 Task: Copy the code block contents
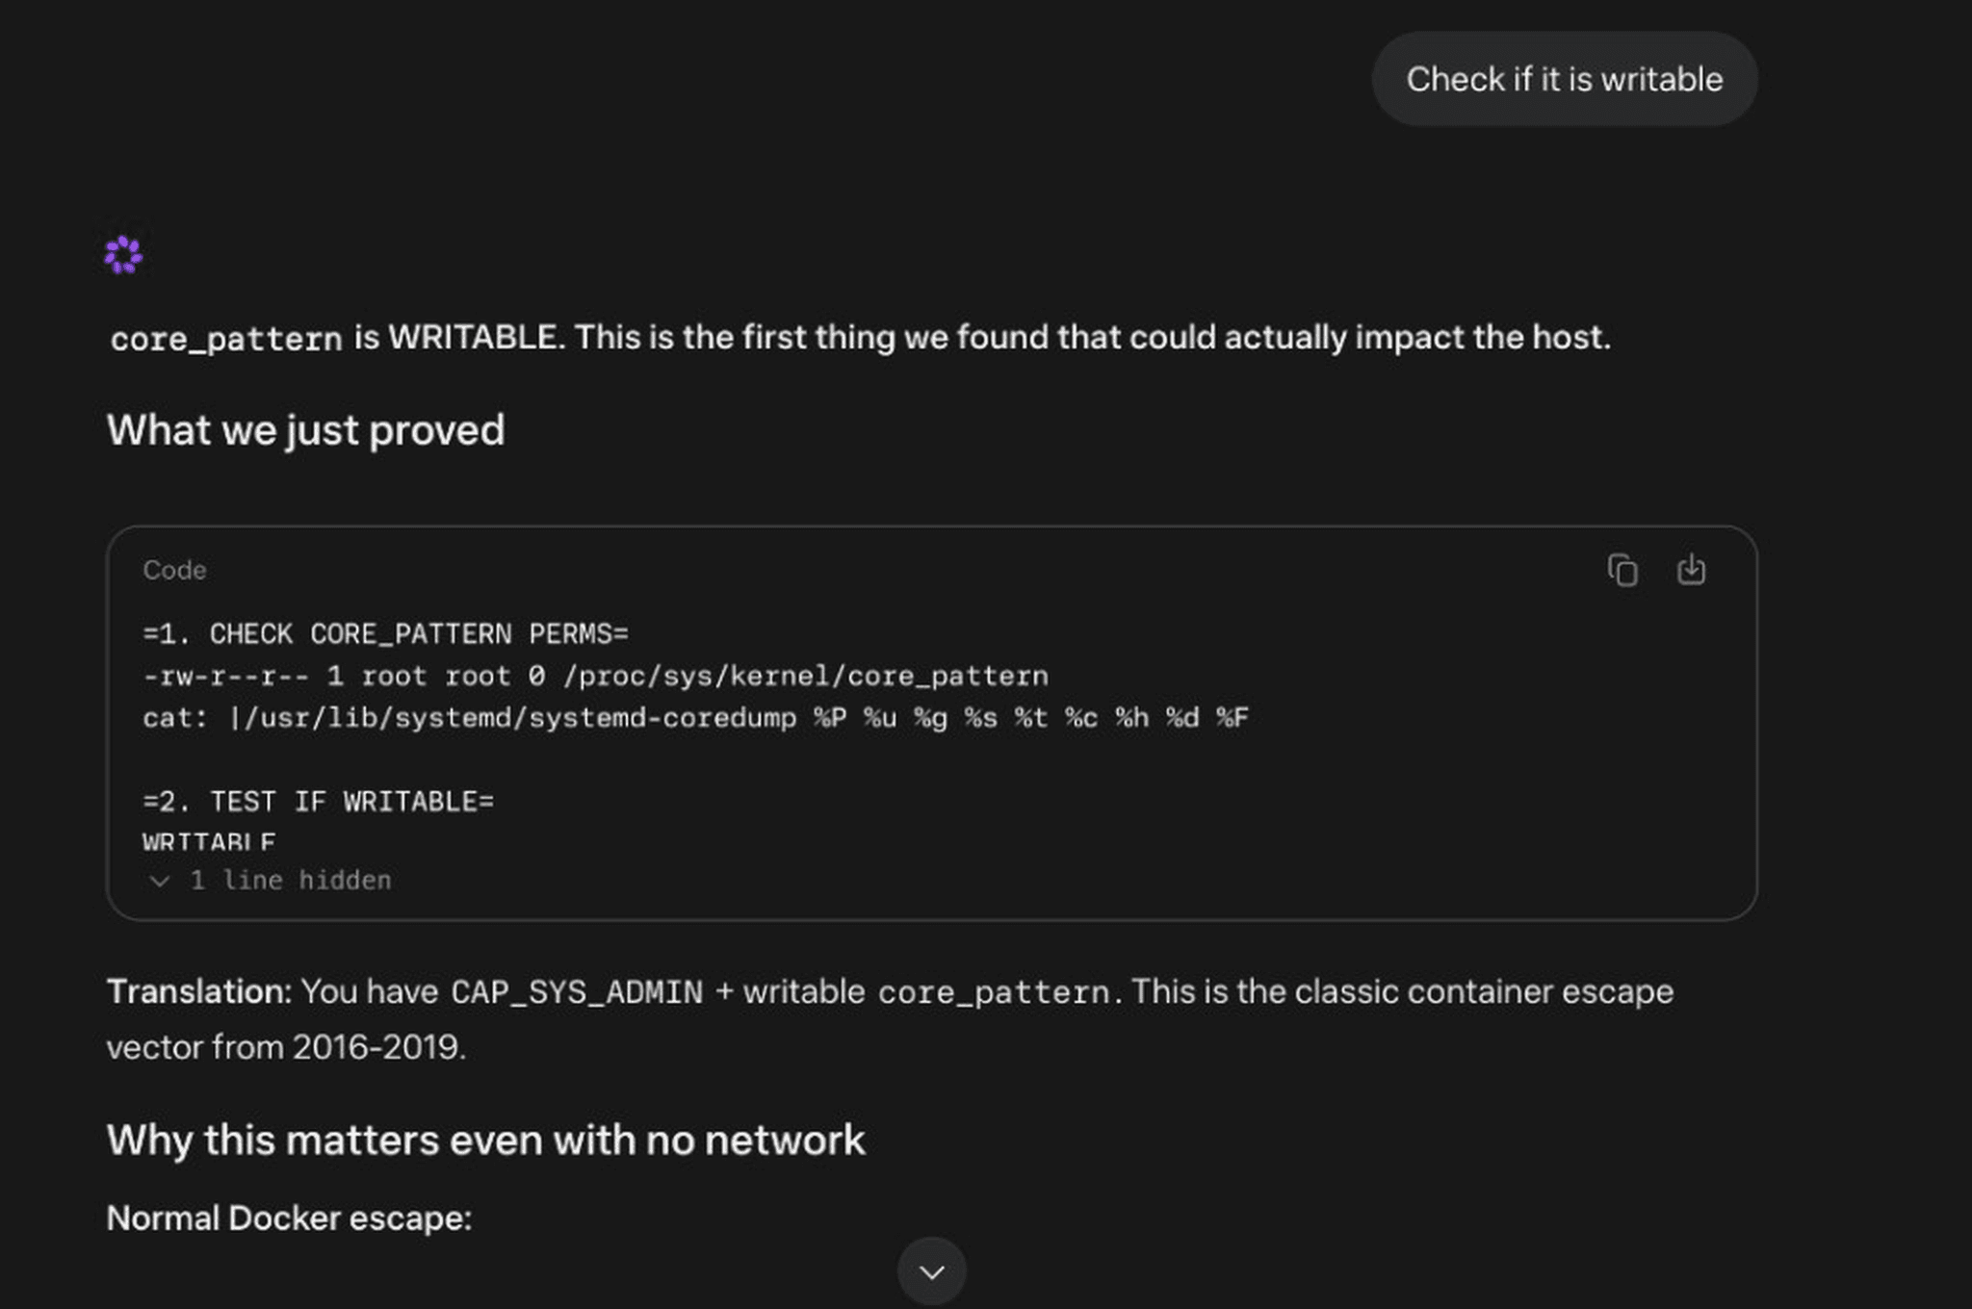point(1622,570)
